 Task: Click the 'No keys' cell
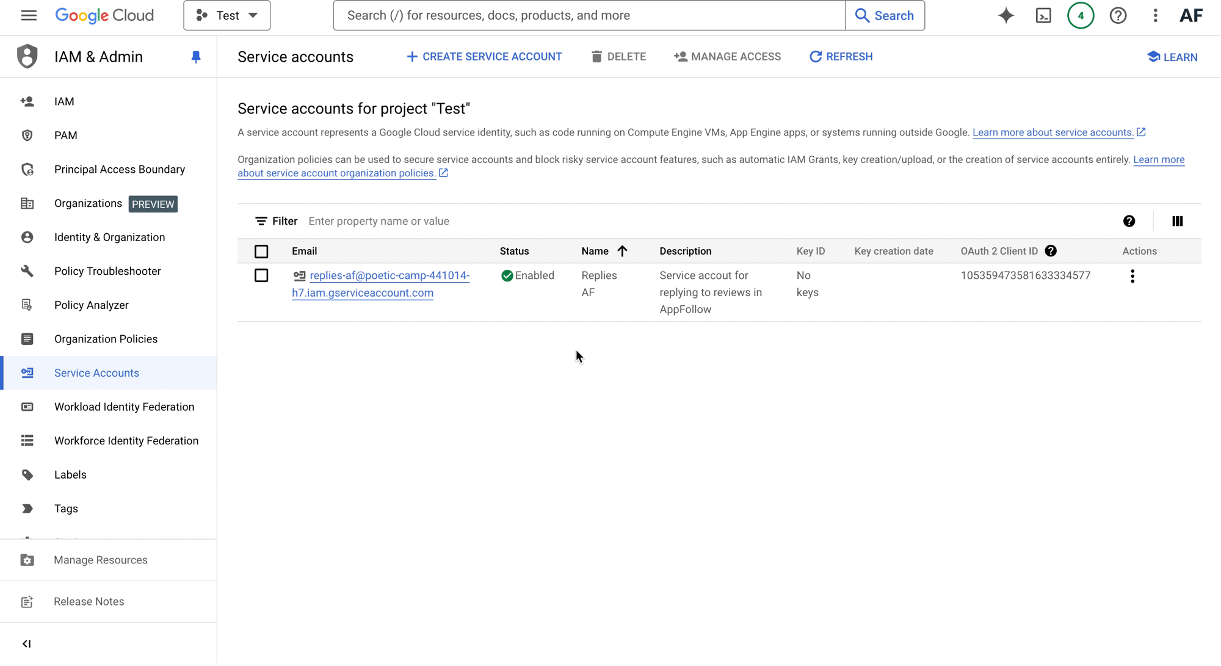pyautogui.click(x=808, y=284)
